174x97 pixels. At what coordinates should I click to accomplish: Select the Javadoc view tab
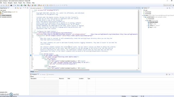[x=43, y=74]
